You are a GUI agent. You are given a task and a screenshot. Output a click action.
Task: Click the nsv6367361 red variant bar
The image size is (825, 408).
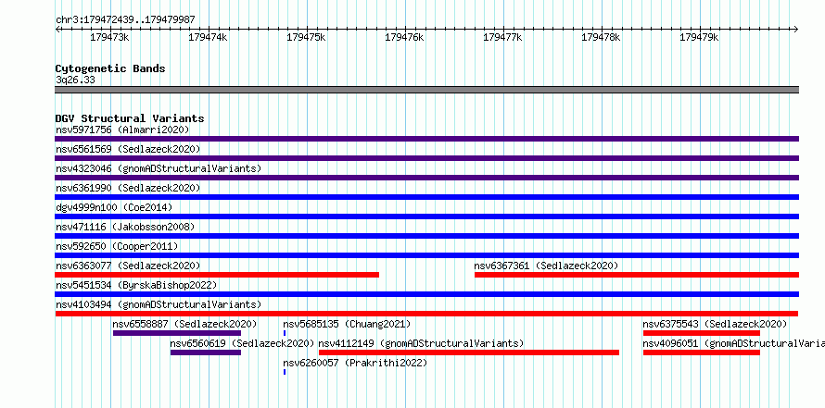(637, 275)
